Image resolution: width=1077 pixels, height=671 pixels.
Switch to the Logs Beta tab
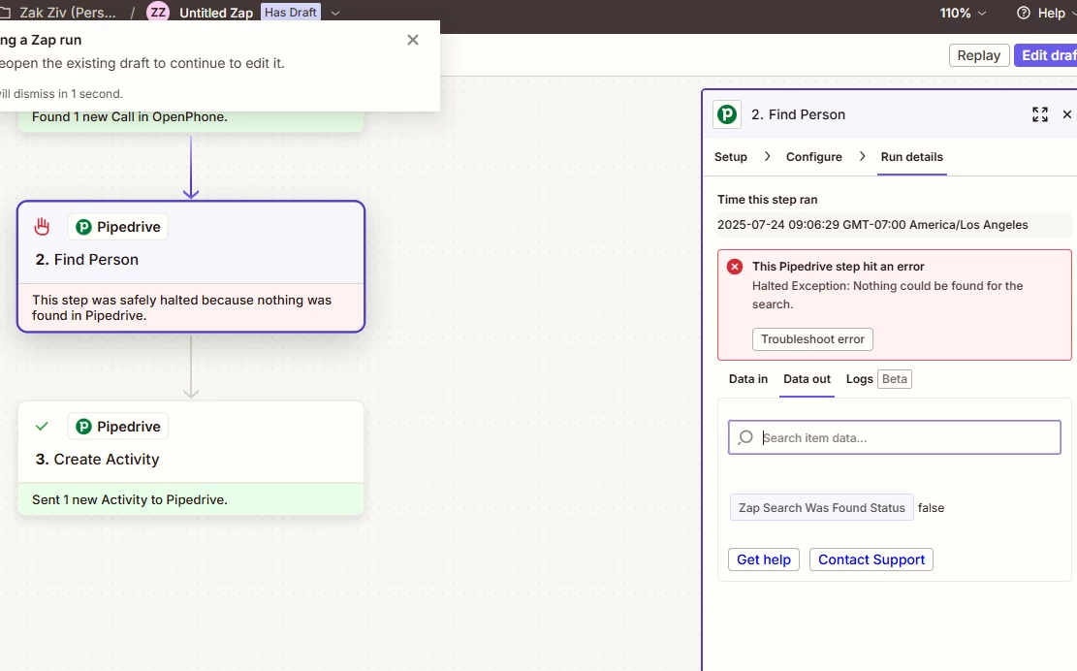(x=878, y=379)
